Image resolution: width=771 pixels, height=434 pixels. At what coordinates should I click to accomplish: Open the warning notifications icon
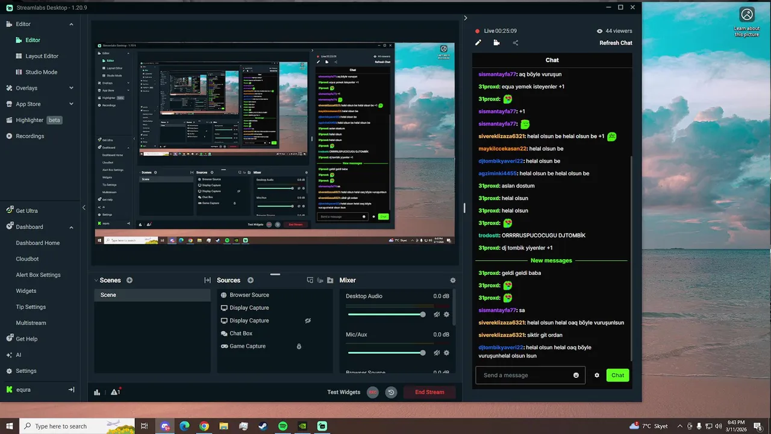[x=114, y=392]
